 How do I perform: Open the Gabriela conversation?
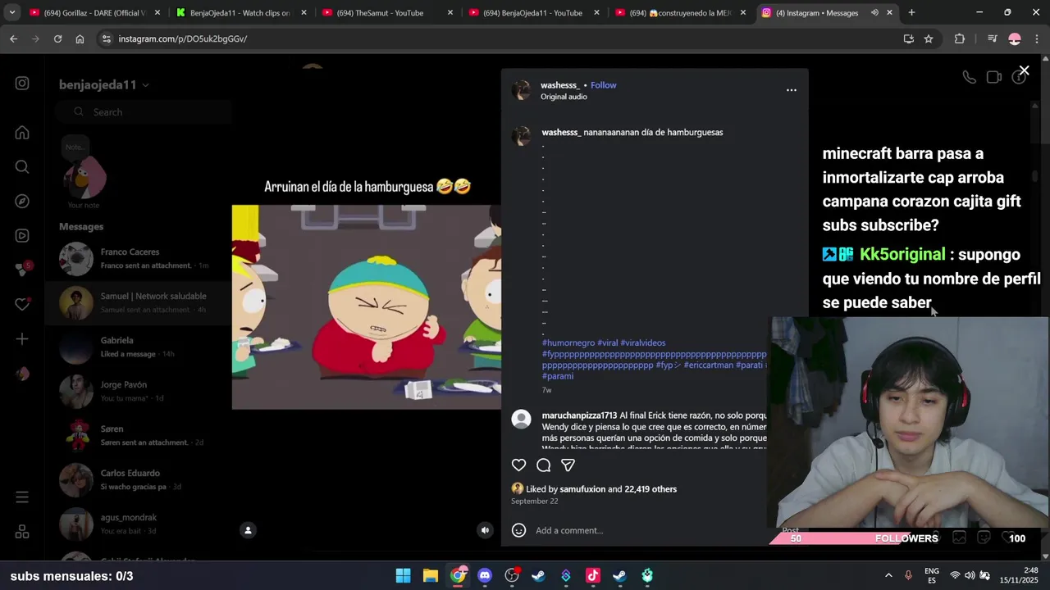pos(138,347)
